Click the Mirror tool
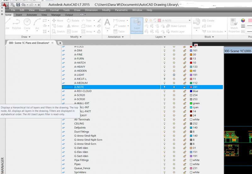The image size is (252, 174). [72, 26]
